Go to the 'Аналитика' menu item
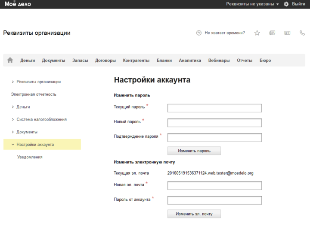 point(190,61)
